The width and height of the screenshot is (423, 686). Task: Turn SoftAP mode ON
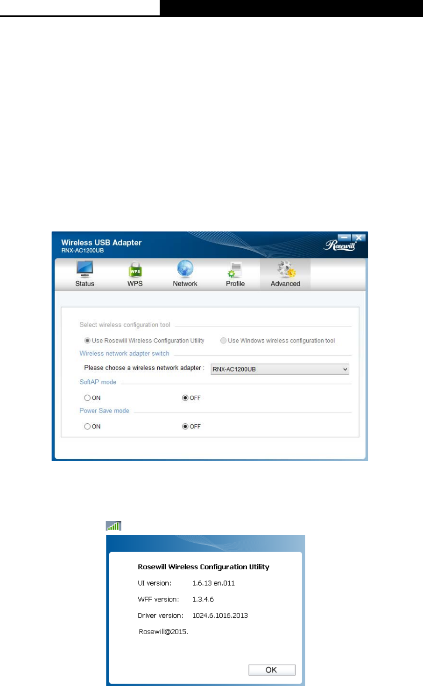[92, 398]
